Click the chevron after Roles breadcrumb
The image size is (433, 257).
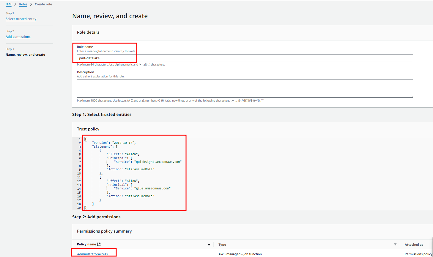tap(31, 4)
